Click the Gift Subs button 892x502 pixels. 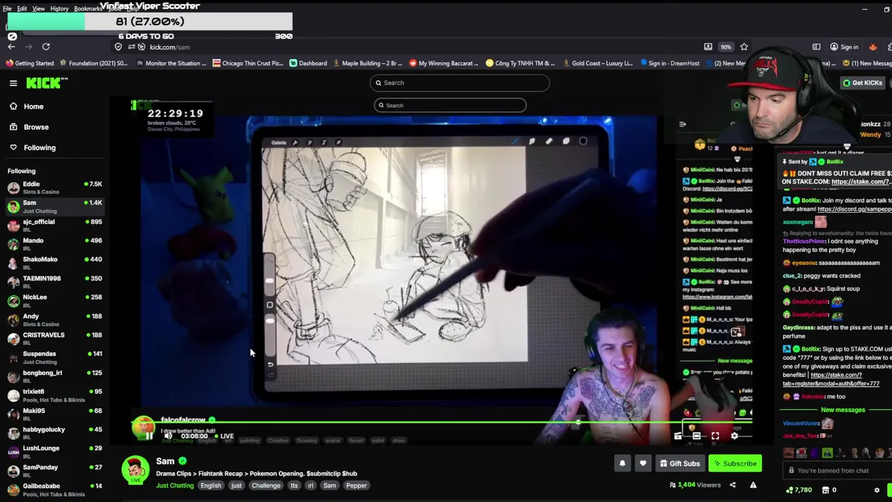[679, 464]
